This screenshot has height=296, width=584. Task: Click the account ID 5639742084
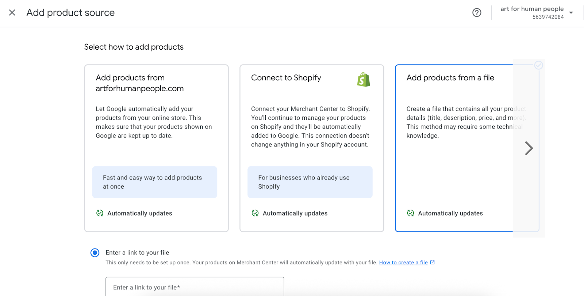point(548,17)
